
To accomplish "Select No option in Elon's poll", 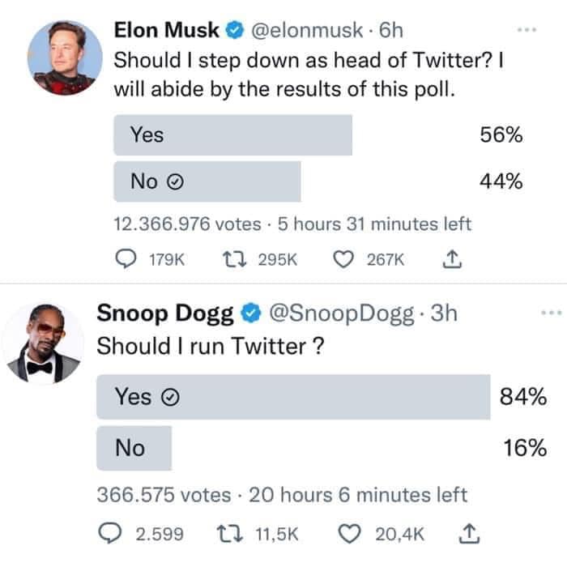I will (x=207, y=181).
